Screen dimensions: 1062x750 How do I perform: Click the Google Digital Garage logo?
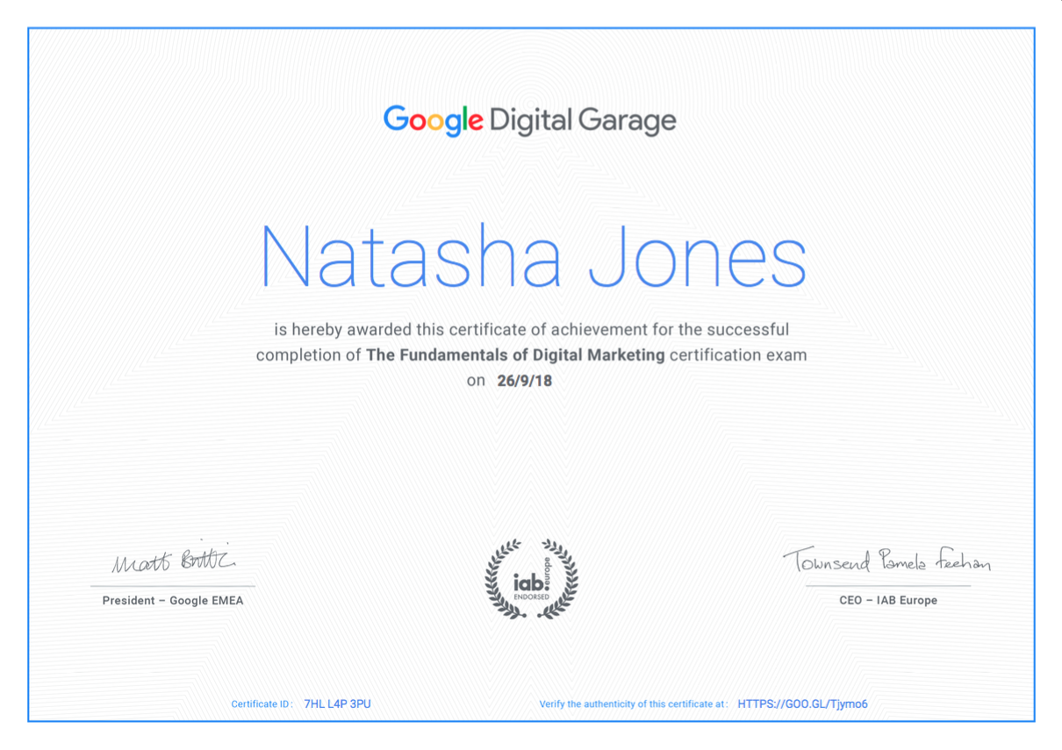click(x=530, y=121)
